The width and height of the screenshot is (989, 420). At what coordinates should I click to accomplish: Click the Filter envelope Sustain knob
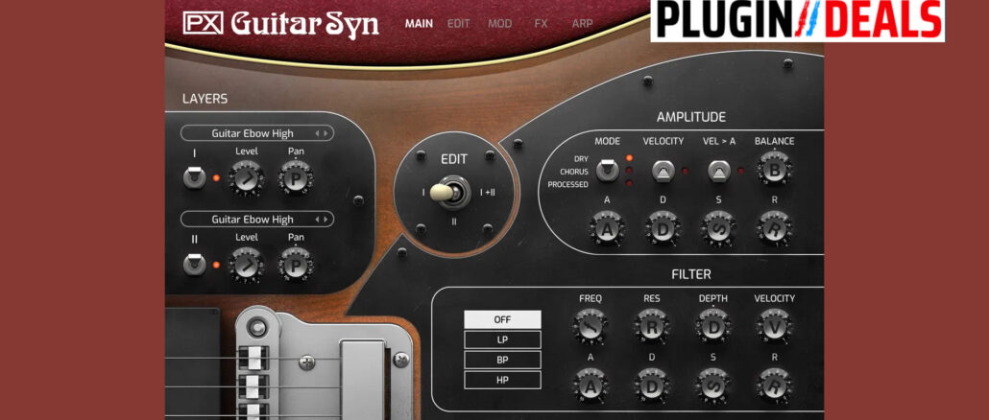(712, 385)
